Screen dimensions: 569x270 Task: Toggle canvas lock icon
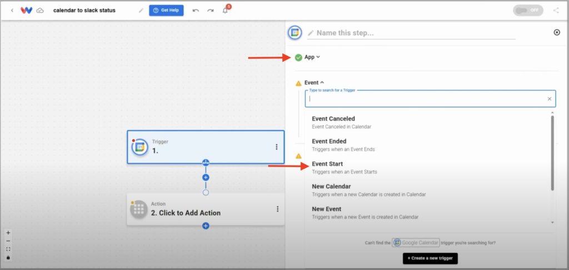point(8,258)
